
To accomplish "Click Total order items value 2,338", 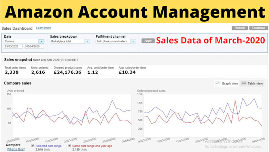I will coord(11,72).
